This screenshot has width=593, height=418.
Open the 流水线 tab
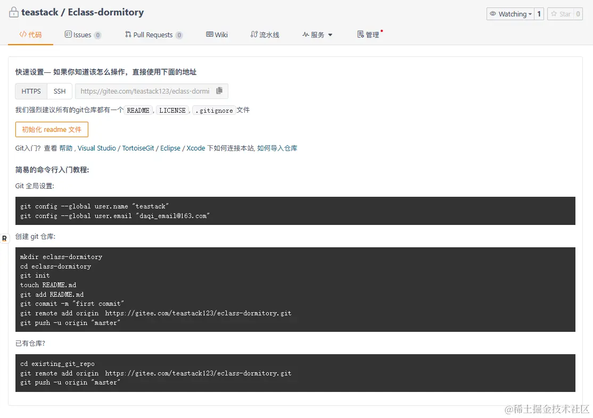pos(265,35)
